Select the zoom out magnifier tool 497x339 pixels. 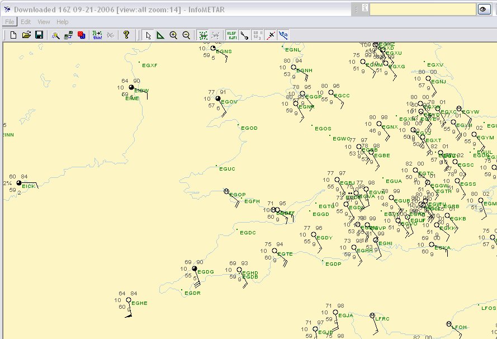(186, 35)
